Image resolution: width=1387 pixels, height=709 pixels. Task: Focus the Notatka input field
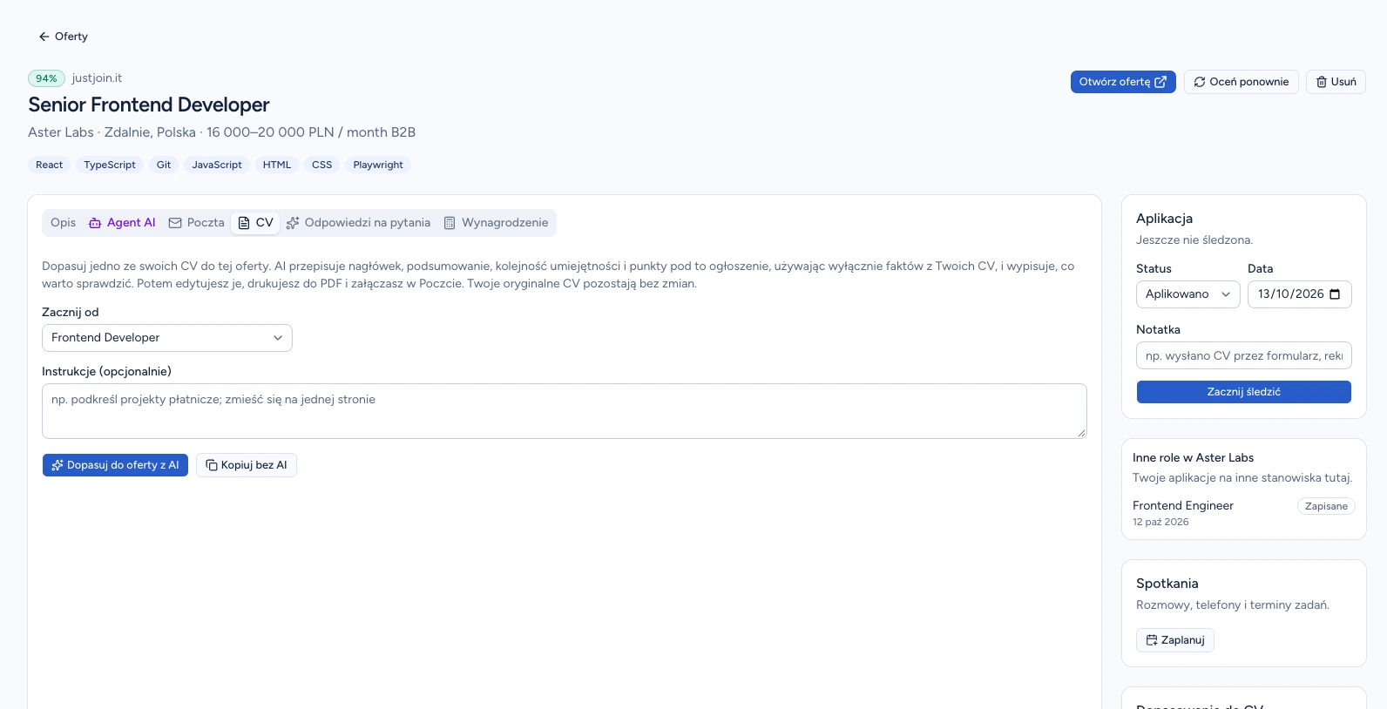point(1244,355)
